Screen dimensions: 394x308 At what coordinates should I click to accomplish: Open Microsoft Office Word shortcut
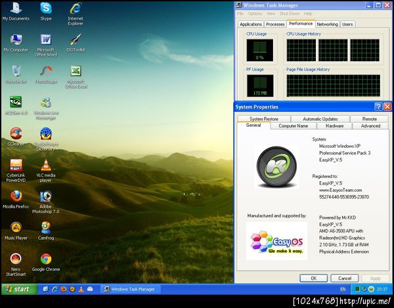coord(46,45)
